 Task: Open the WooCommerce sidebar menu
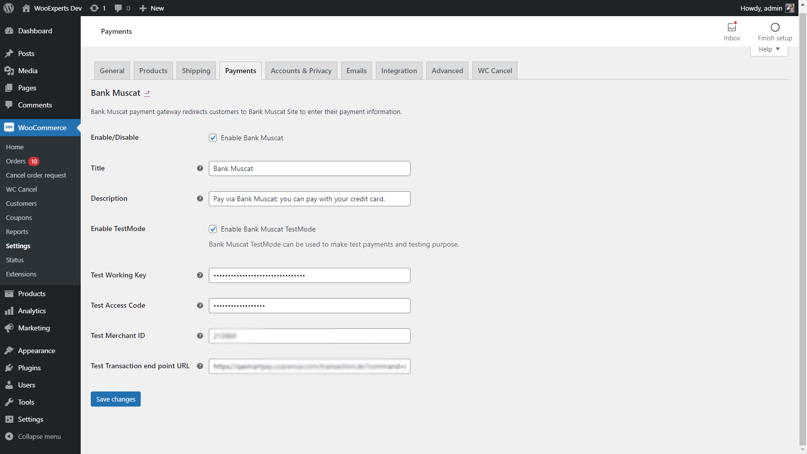[40, 128]
